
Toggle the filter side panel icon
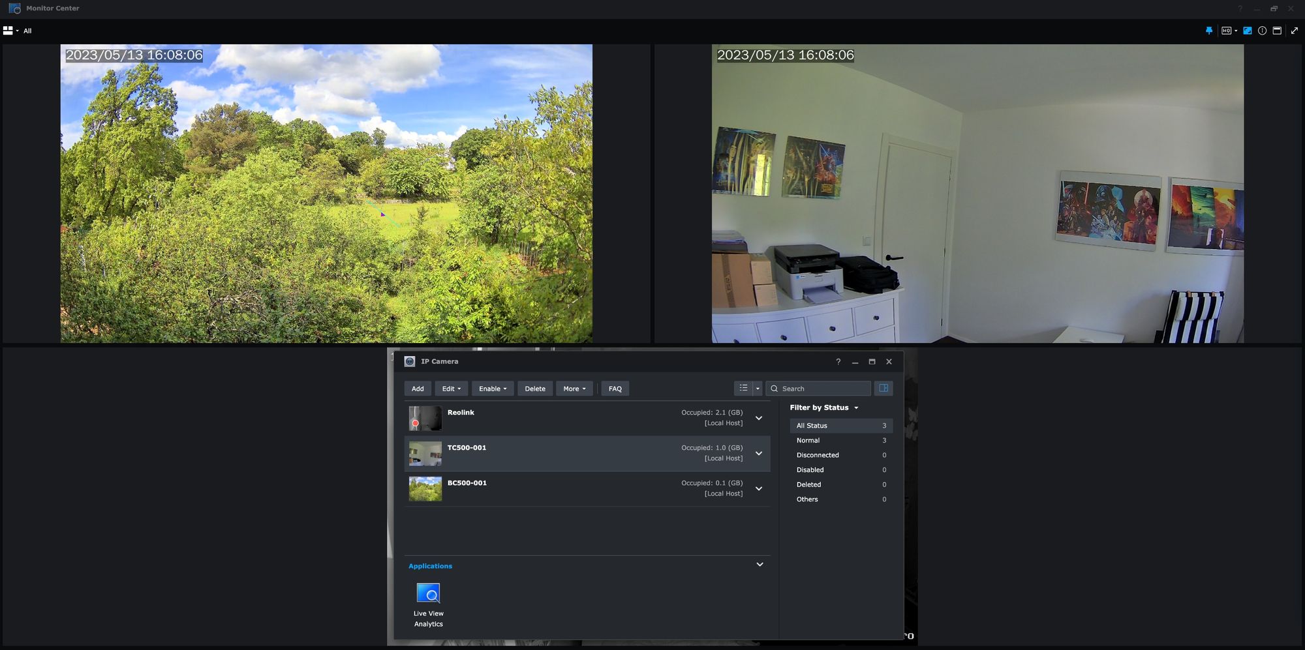(883, 389)
